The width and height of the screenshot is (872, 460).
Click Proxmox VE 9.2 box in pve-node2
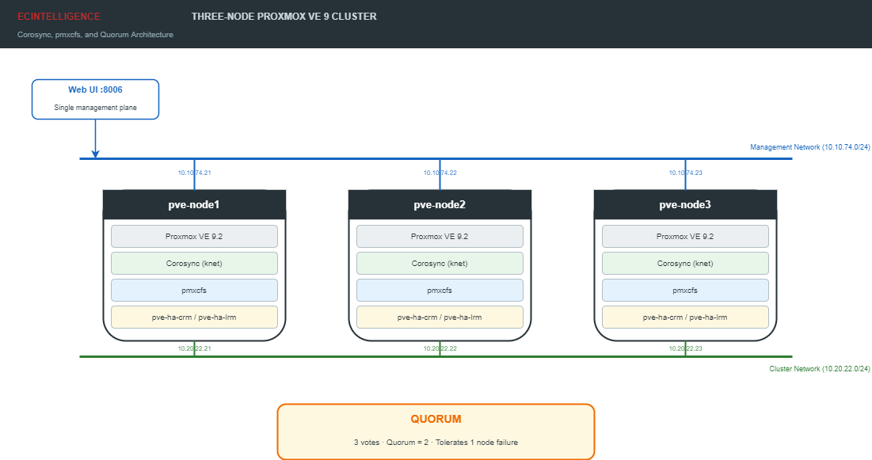(440, 237)
